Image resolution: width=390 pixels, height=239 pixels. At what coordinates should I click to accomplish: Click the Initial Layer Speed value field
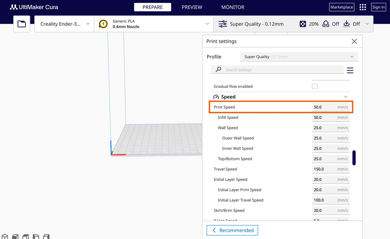331,180
